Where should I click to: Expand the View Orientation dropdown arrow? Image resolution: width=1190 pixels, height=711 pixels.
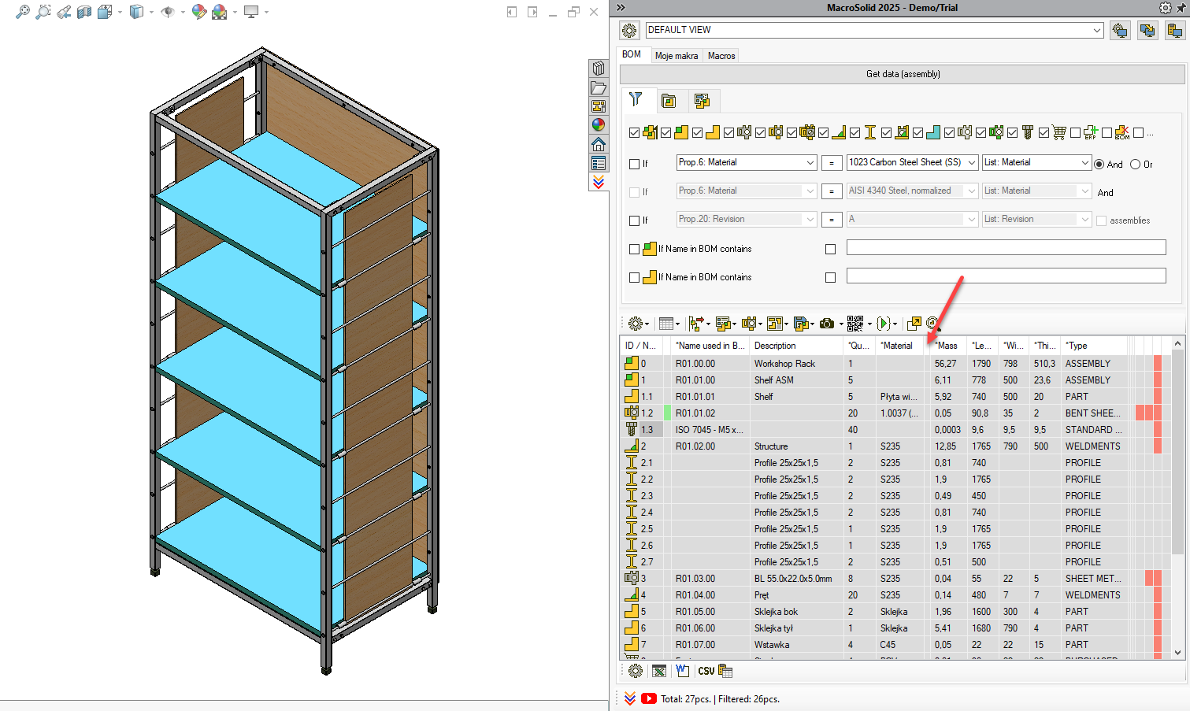pyautogui.click(x=120, y=12)
